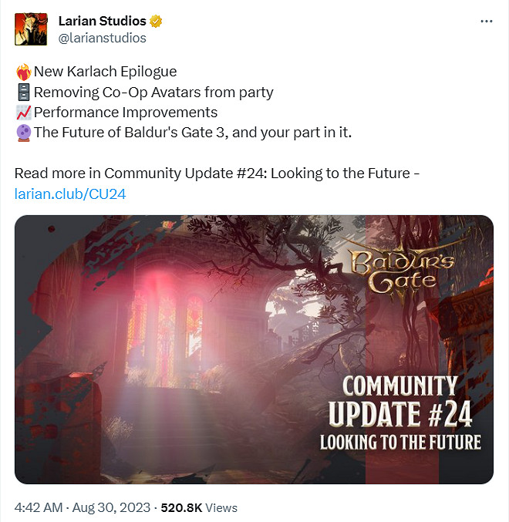Click the crystal ball emoji
This screenshot has width=509, height=522.
pyautogui.click(x=24, y=133)
